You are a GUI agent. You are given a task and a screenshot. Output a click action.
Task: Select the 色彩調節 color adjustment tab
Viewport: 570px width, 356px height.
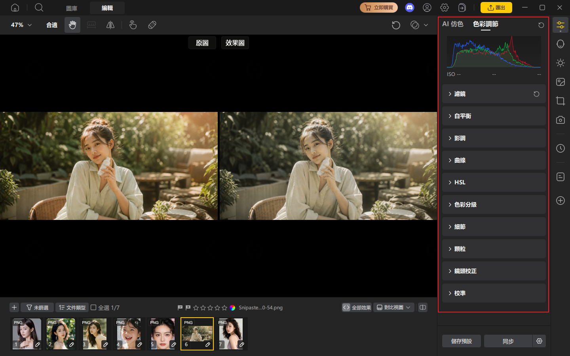[x=486, y=24]
